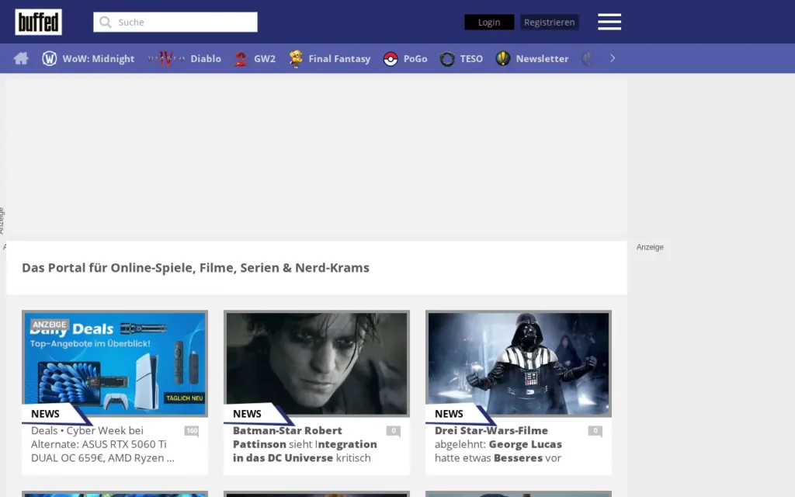Click the Final Fantasy chocobo icon
The image size is (795, 497).
(296, 58)
